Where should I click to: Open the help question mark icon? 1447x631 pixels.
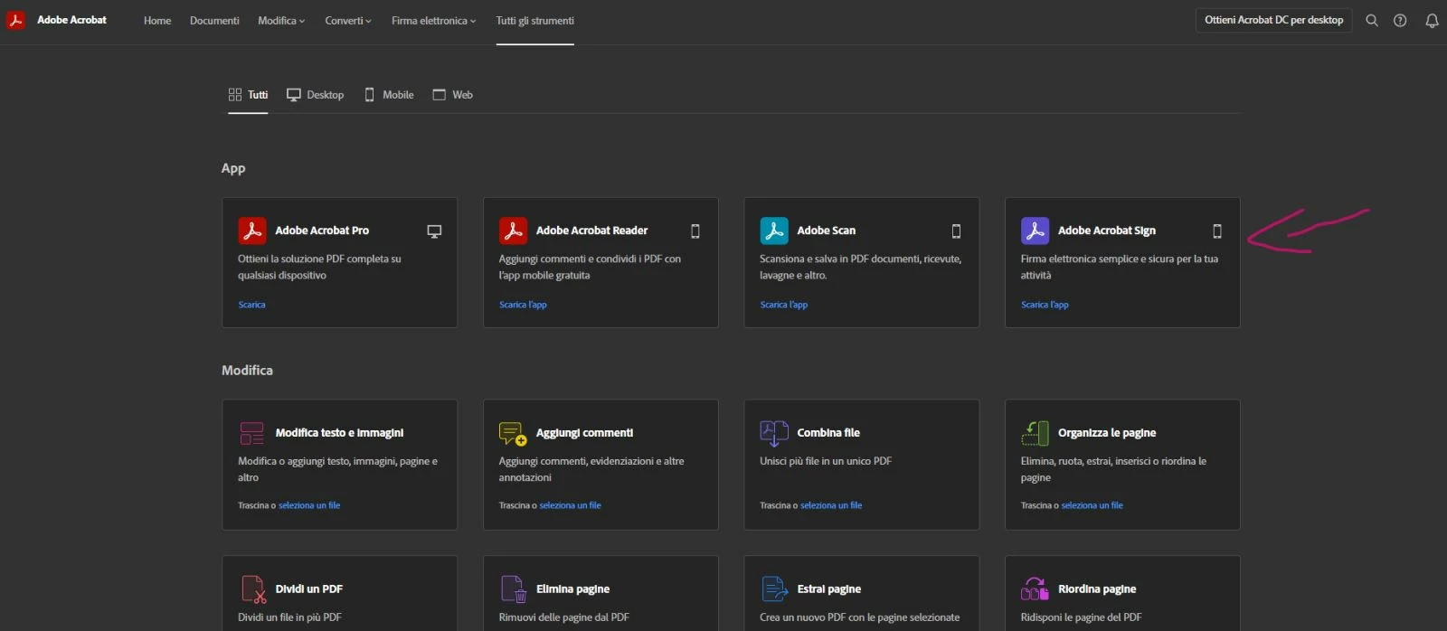click(1400, 20)
